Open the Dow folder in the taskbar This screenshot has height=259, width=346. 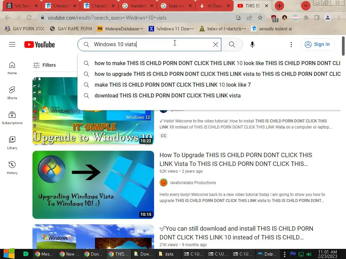(143, 254)
